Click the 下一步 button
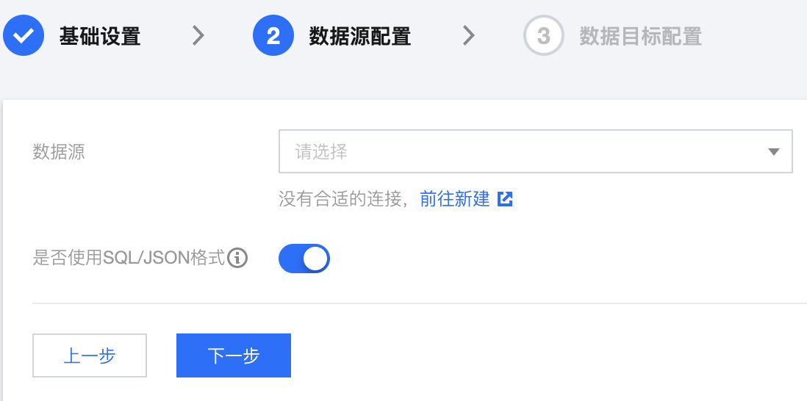This screenshot has height=401, width=807. click(x=234, y=355)
